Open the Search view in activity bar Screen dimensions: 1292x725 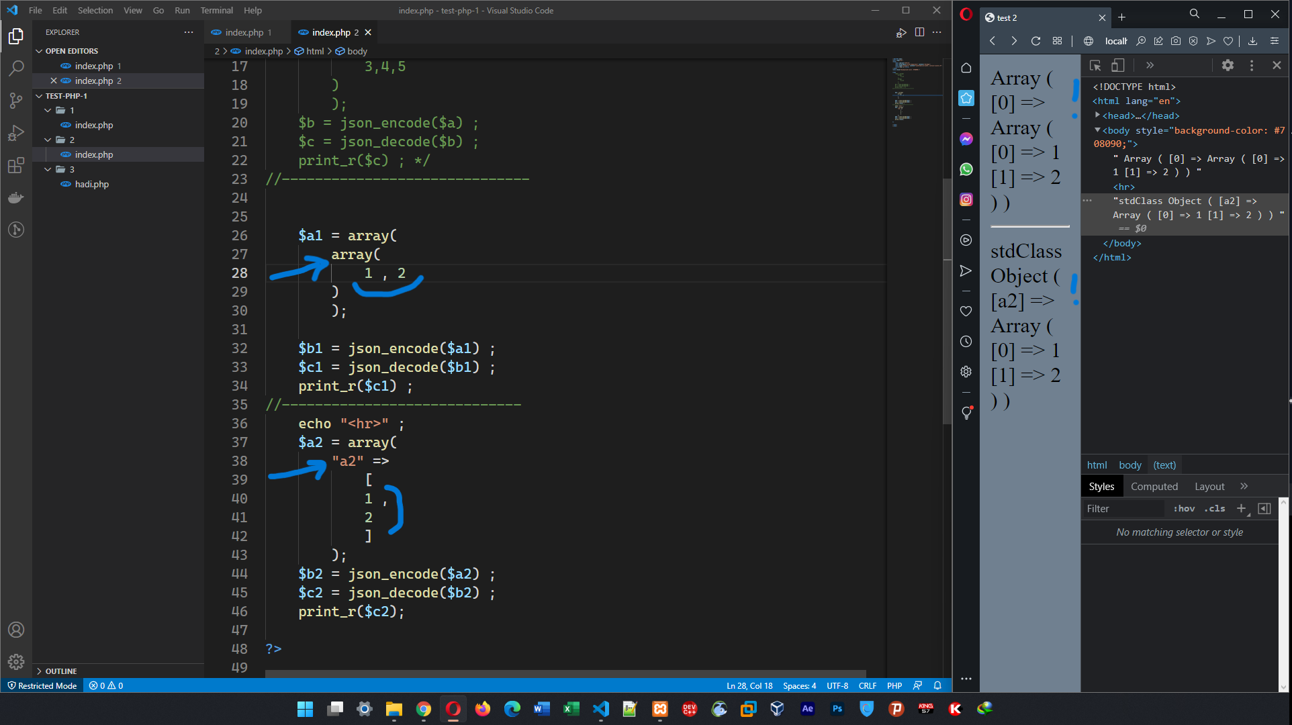tap(16, 68)
